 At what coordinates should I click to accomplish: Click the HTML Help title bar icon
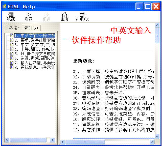pos(4,7)
